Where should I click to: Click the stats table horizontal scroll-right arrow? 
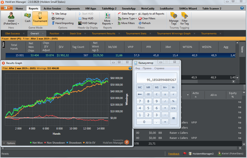click(234, 81)
